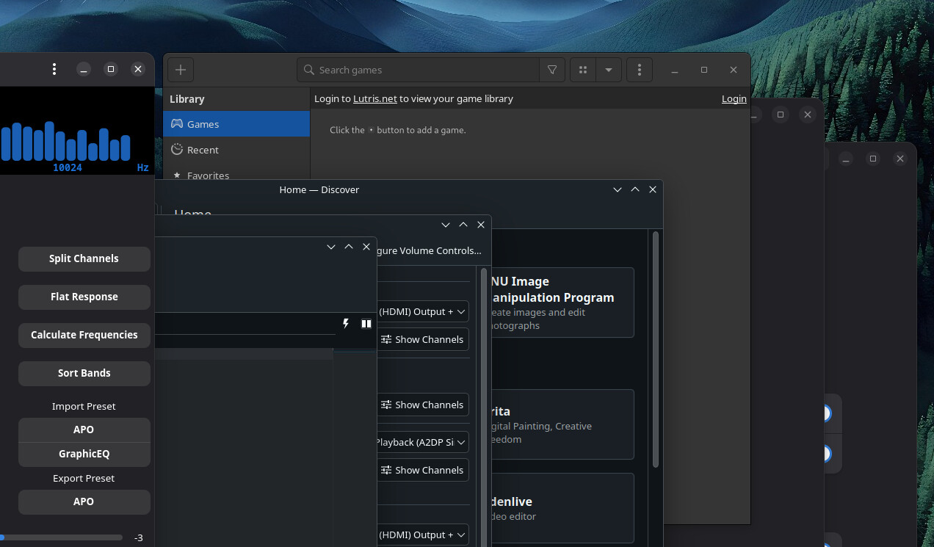Select Favorites in the Library sidebar

pos(208,175)
